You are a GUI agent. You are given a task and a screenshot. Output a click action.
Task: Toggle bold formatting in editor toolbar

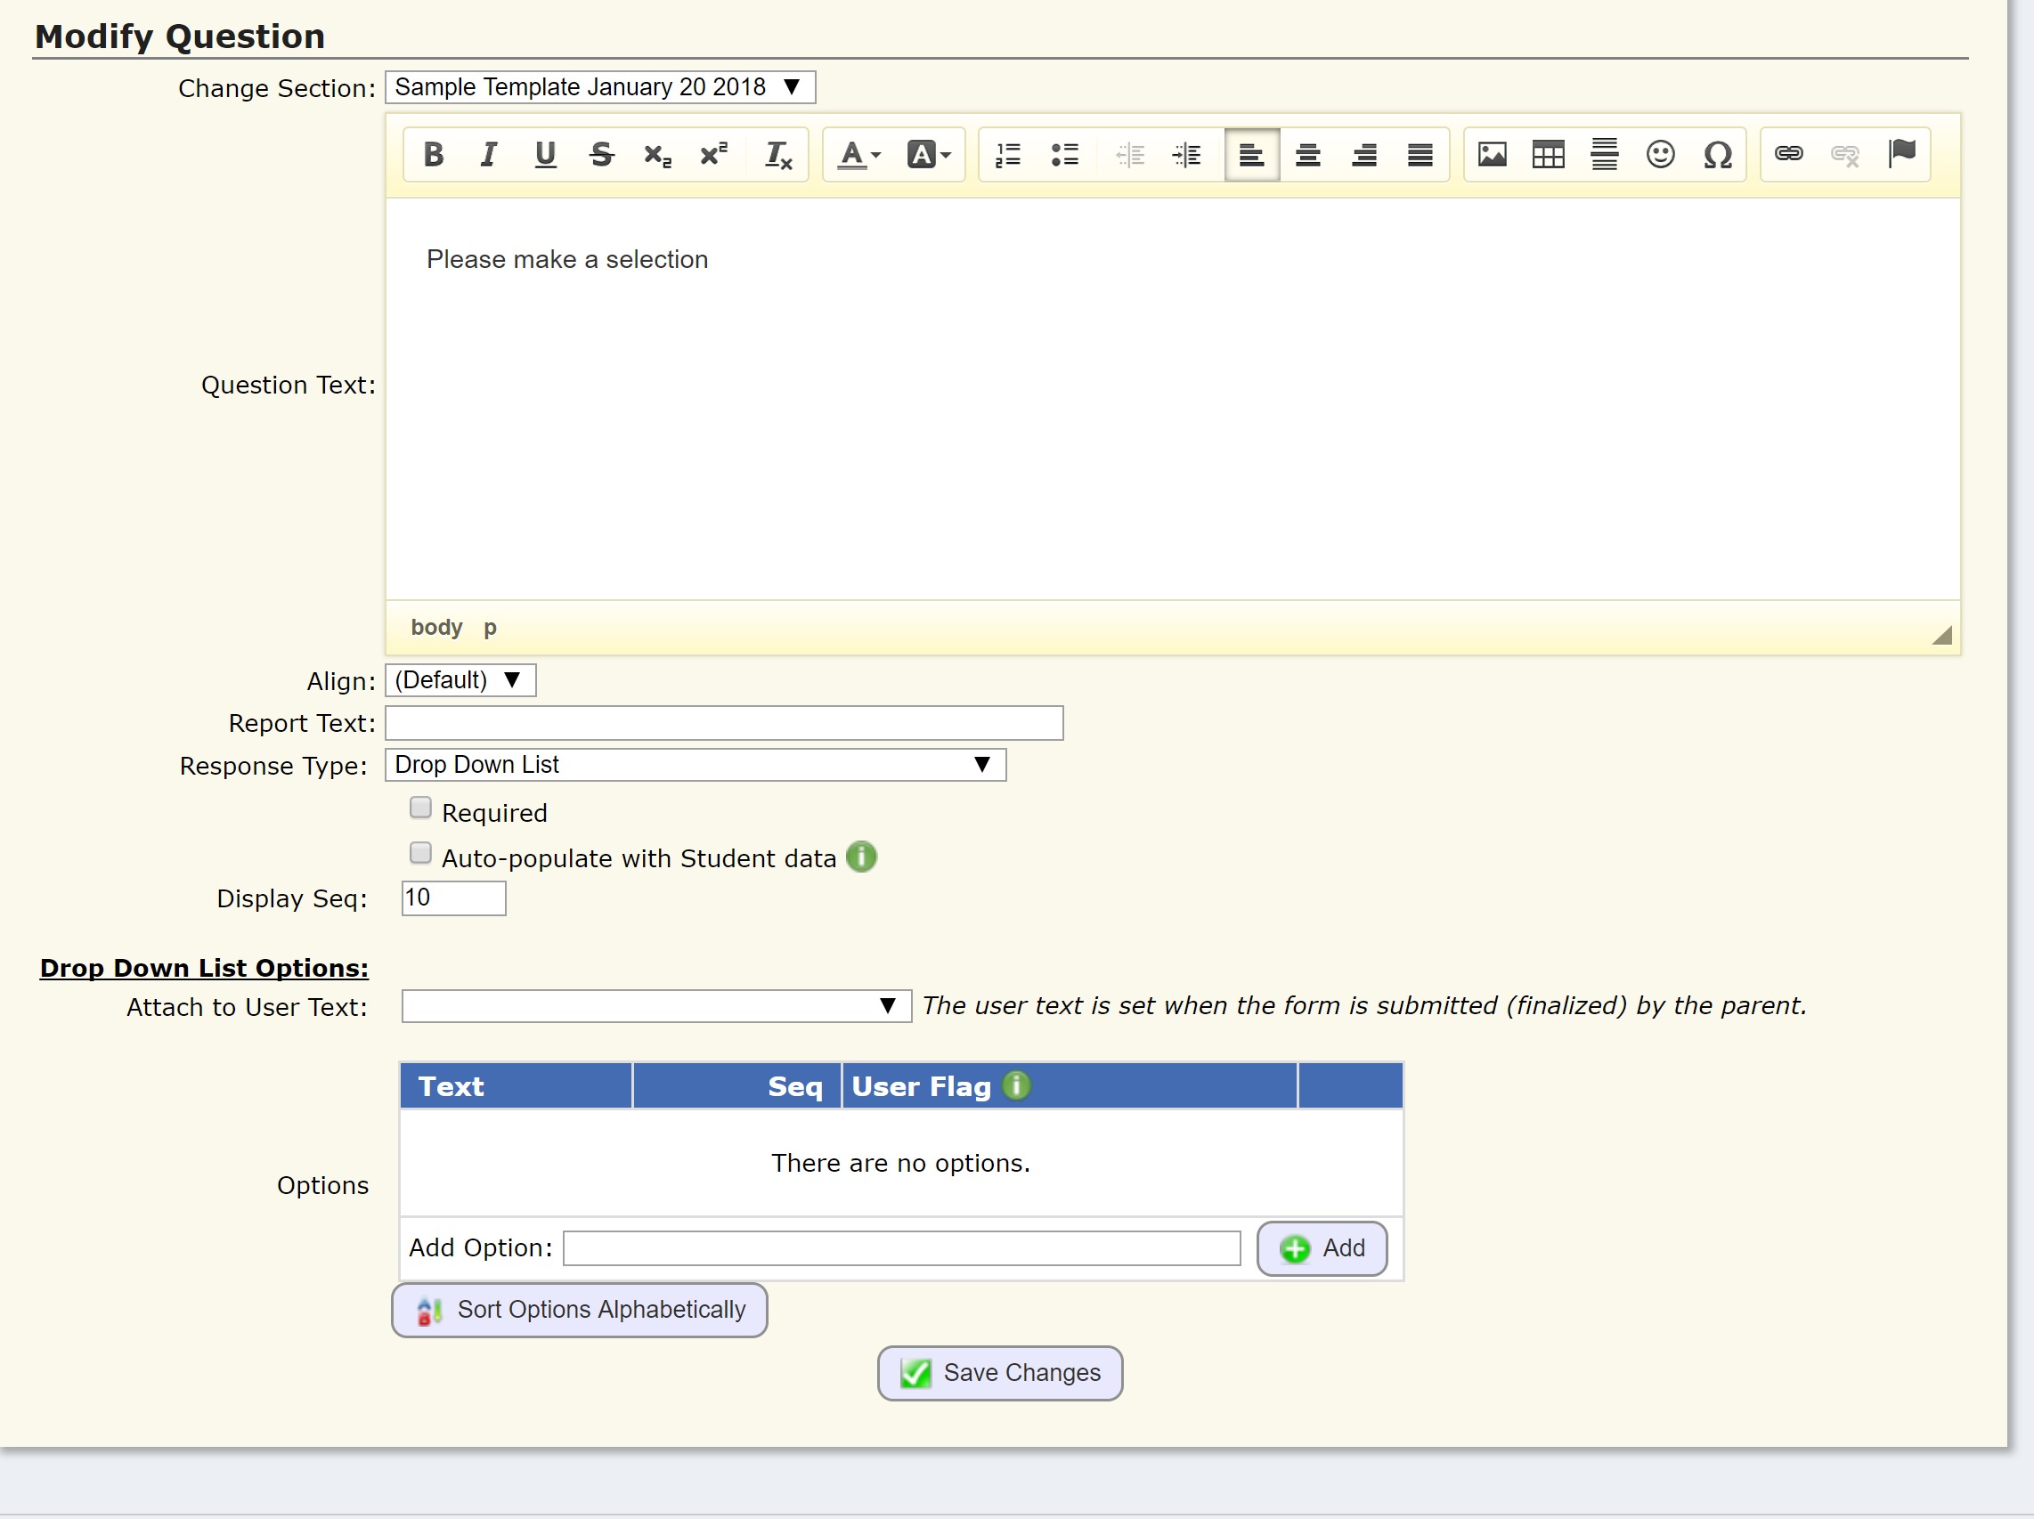click(433, 154)
